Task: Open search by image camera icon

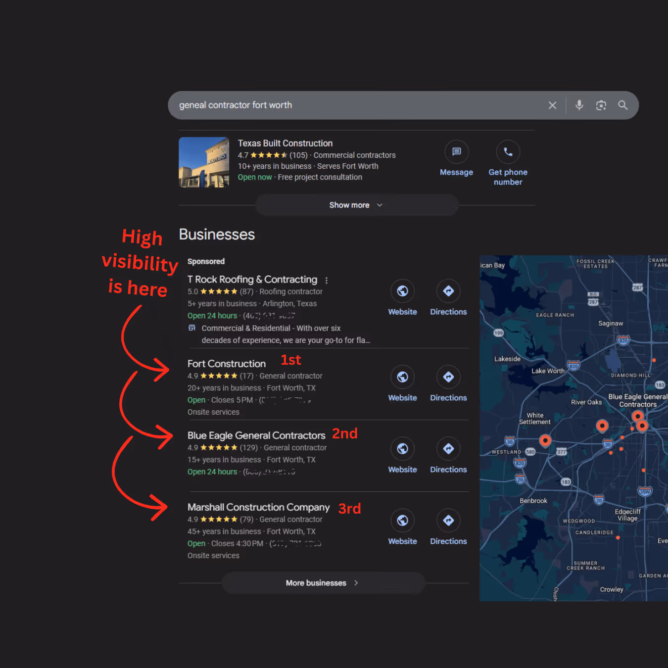Action: coord(601,105)
